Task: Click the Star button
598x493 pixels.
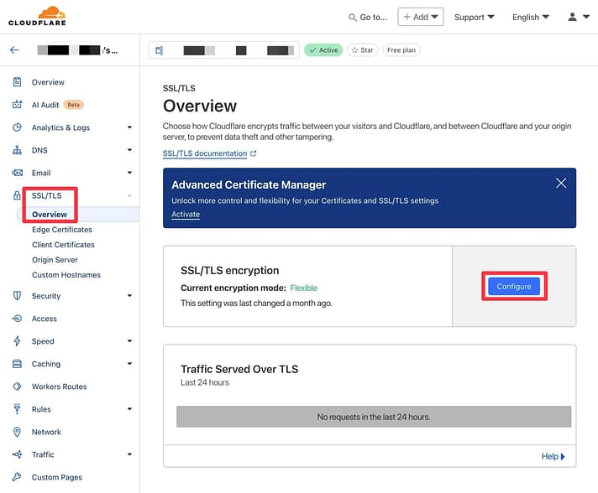Action: (363, 50)
